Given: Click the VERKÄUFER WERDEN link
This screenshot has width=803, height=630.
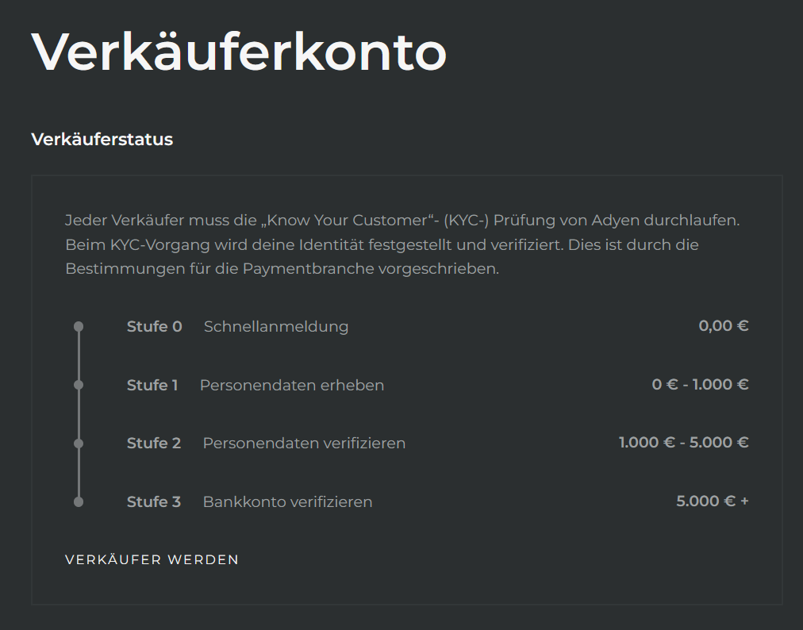Looking at the screenshot, I should coord(152,559).
